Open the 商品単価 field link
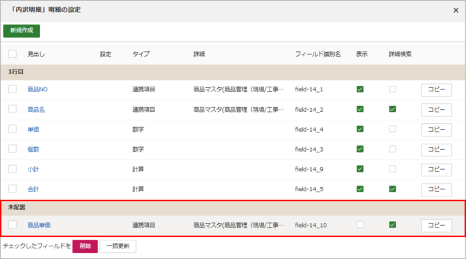The width and height of the screenshot is (466, 259). tap(39, 225)
